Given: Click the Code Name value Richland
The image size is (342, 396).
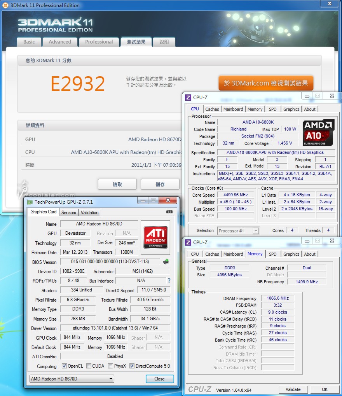Looking at the screenshot, I should tap(238, 129).
